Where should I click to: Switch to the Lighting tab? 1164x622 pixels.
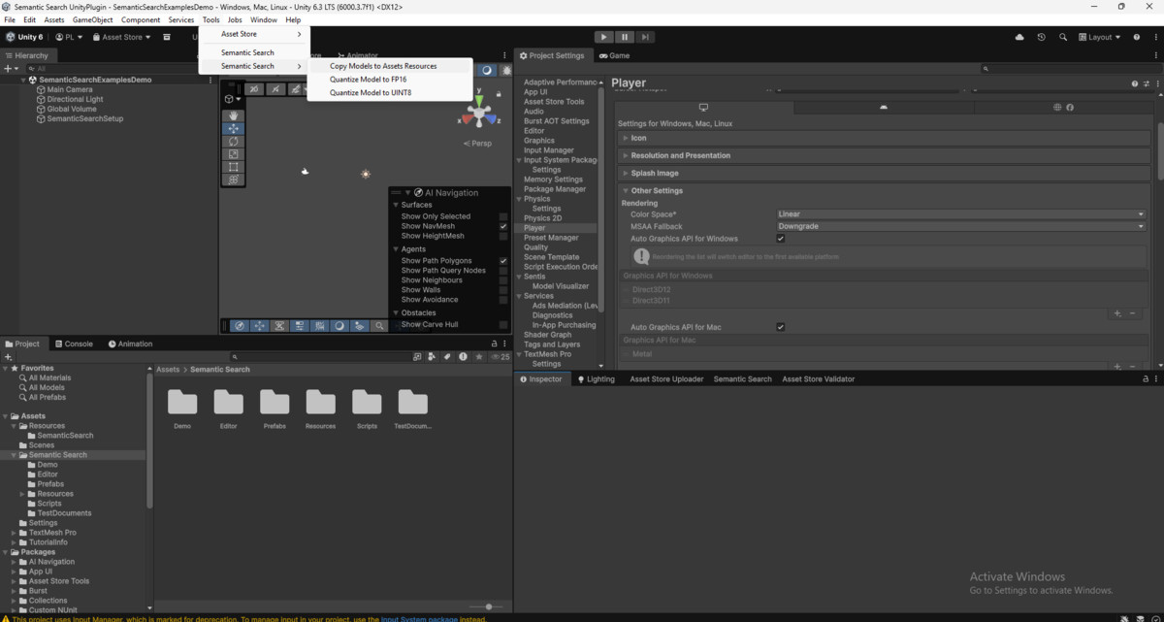pos(596,379)
